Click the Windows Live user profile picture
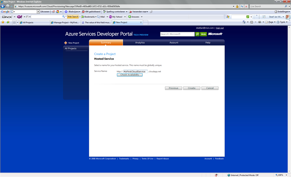291x177 pixels. pos(288,17)
